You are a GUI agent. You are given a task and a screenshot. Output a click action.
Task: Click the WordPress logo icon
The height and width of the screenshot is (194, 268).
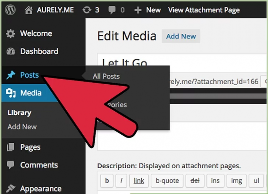click(10, 10)
